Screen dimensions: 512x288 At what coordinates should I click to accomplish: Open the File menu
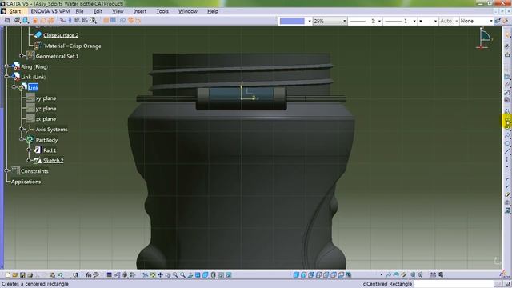pos(79,11)
